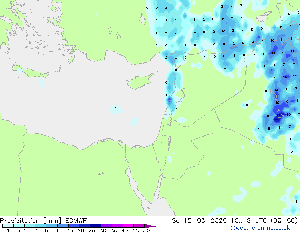Click the legend swatch between 45 and 50

pyautogui.click(x=139, y=226)
